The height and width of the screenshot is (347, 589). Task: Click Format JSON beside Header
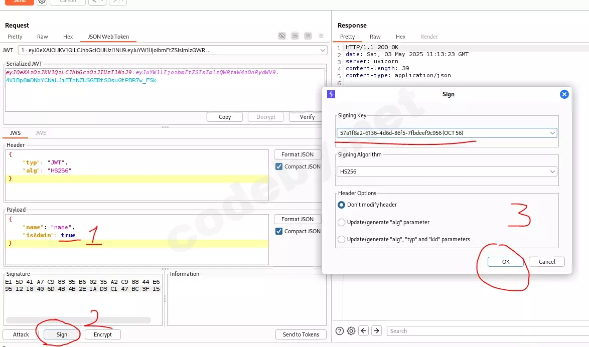point(298,154)
